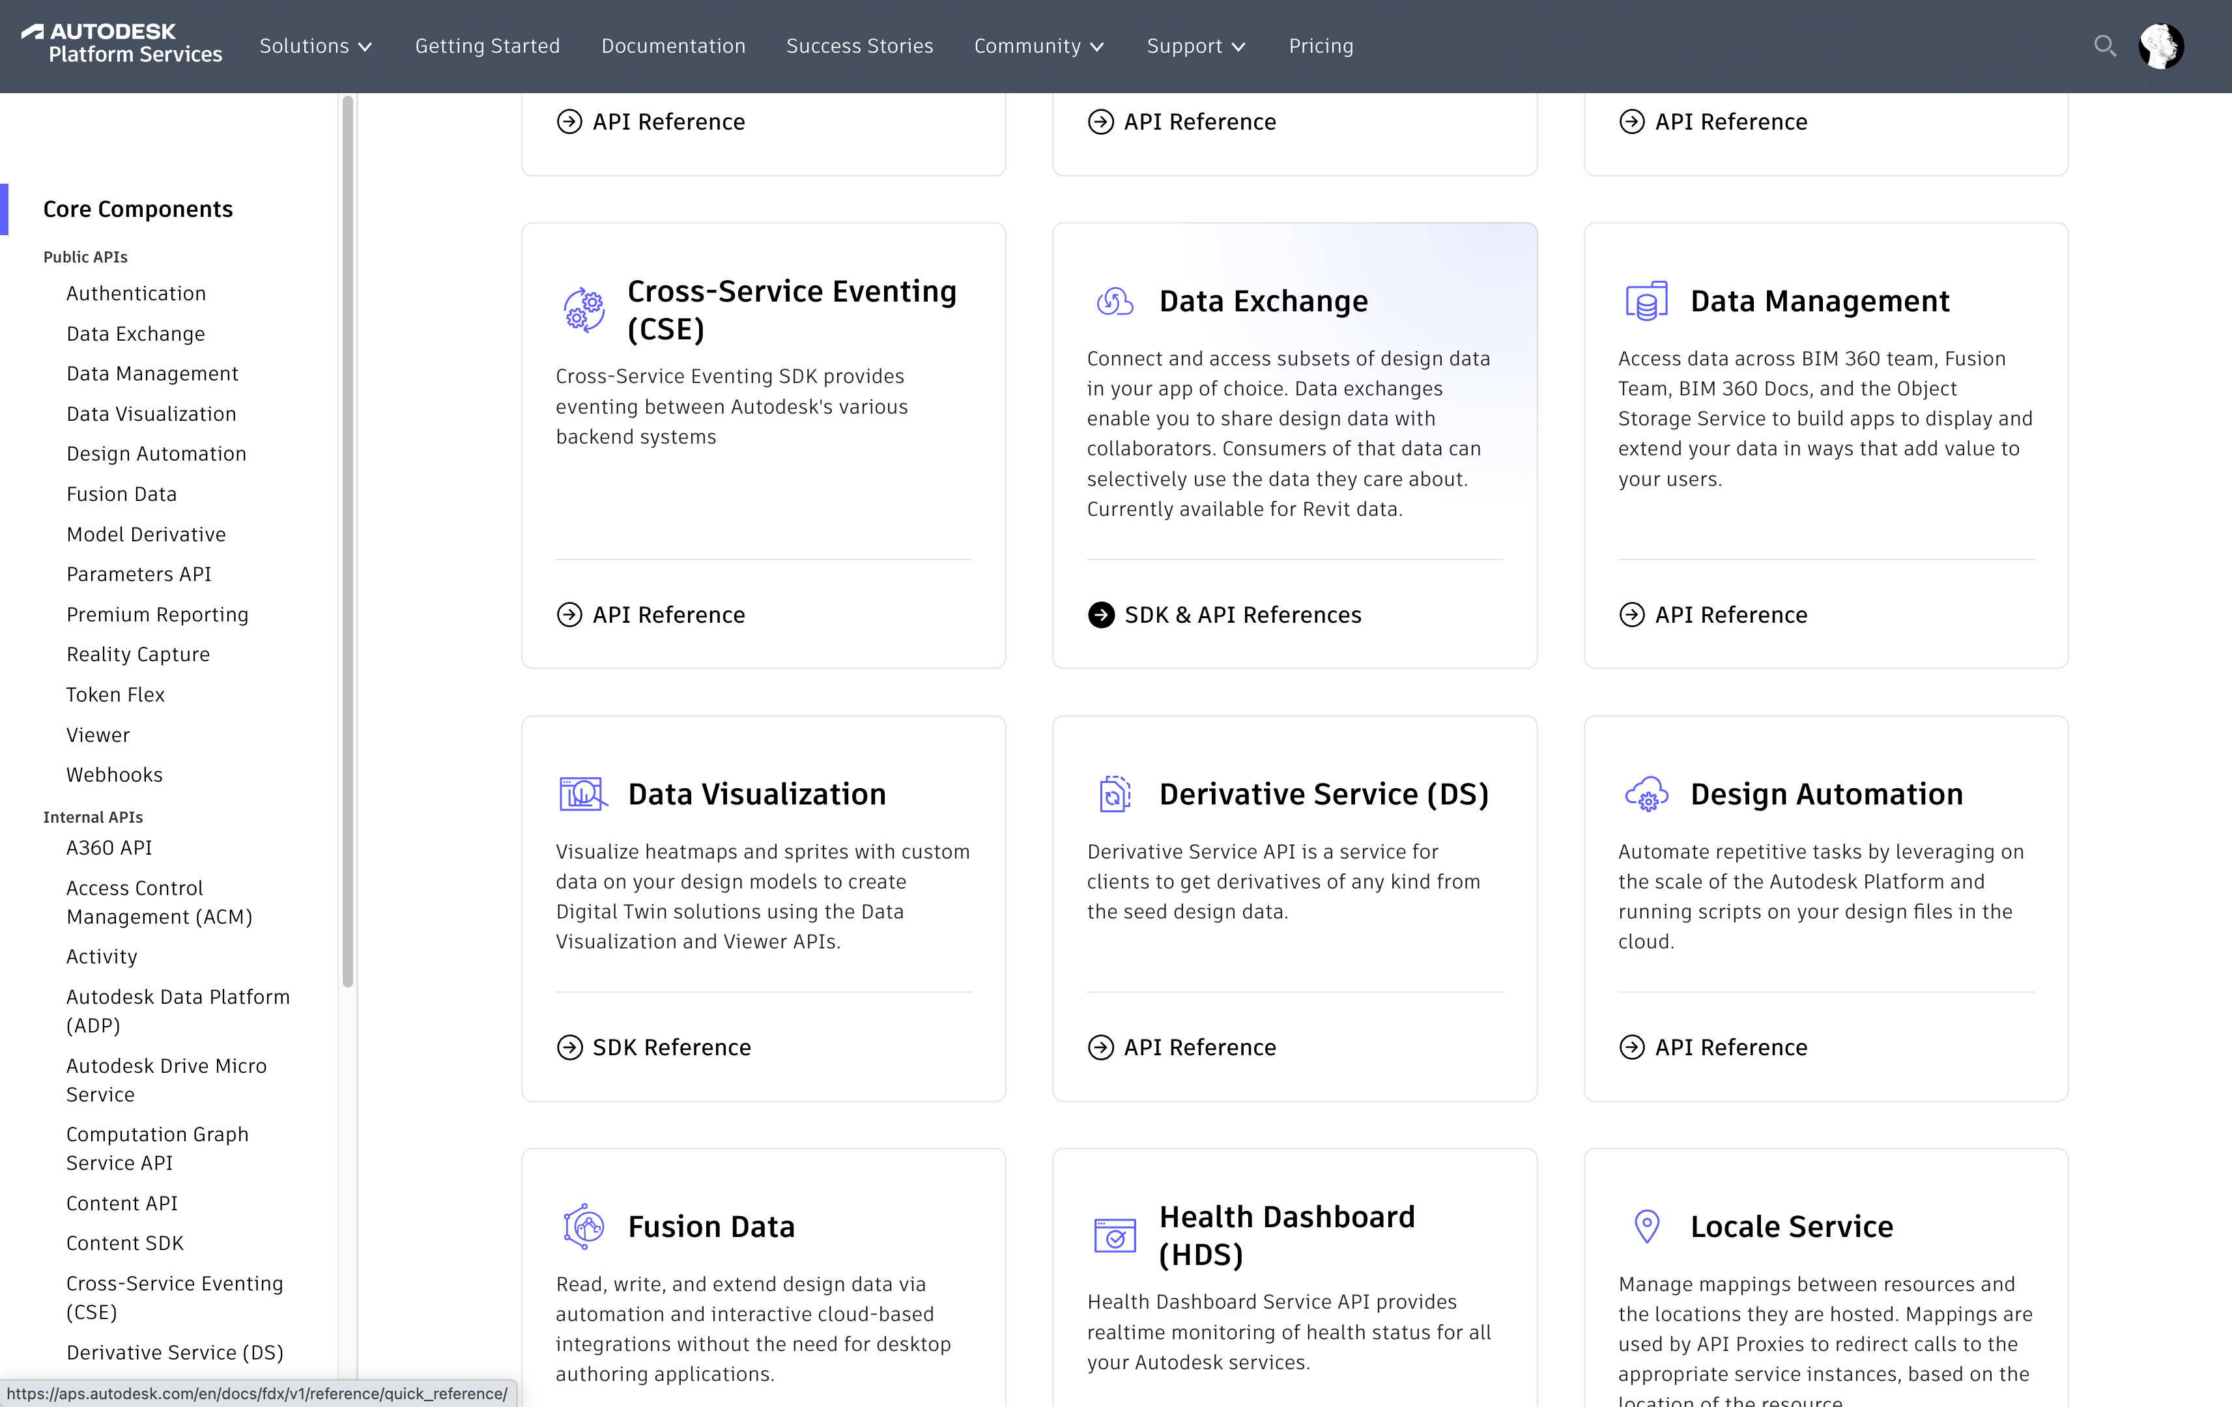Open SDK & API References for Data Exchange
2232x1407 pixels.
(1242, 614)
